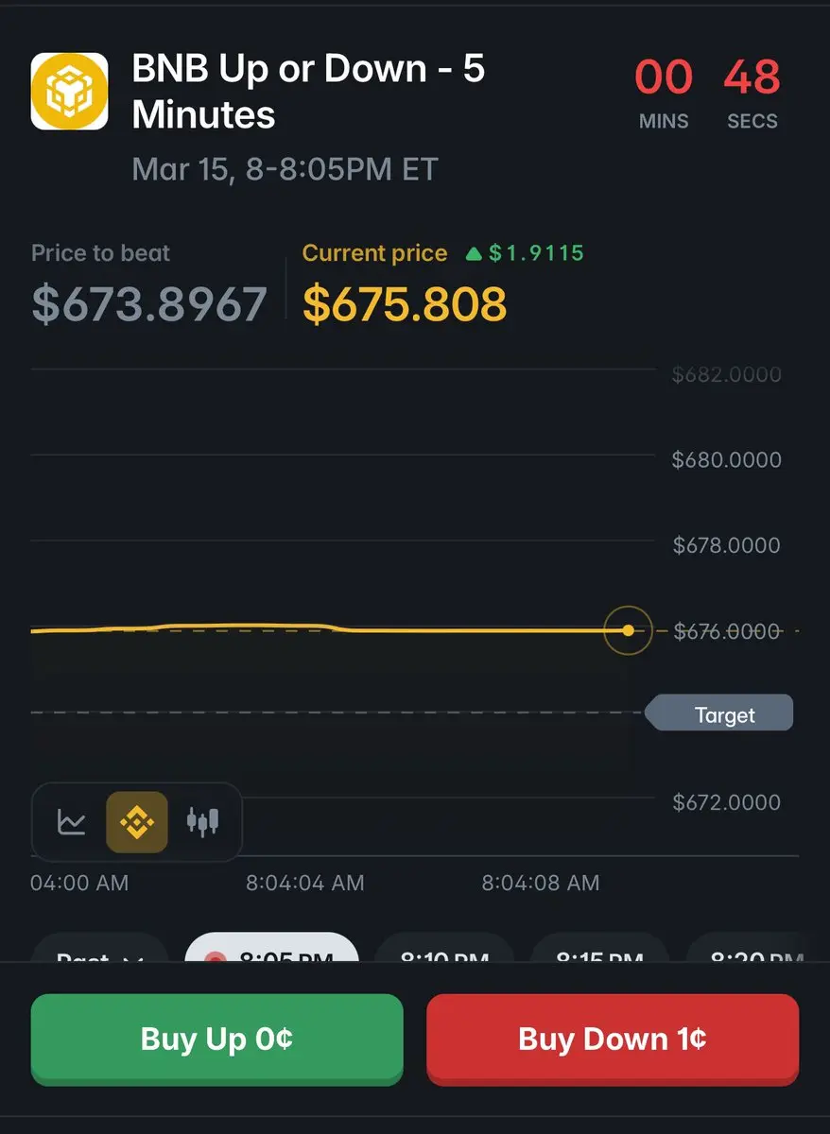Switch to the line chart view icon
This screenshot has height=1134, width=830.
coord(72,821)
